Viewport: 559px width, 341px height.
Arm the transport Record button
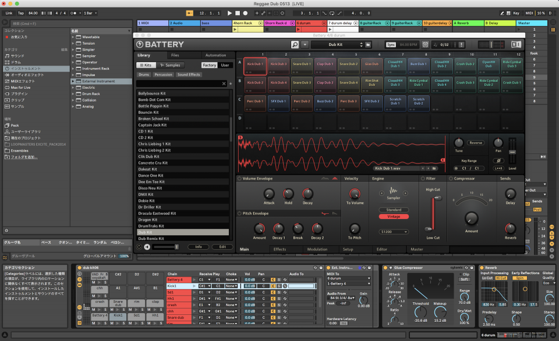(245, 13)
